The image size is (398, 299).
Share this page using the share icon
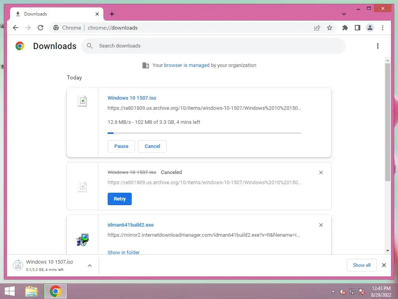pyautogui.click(x=317, y=28)
